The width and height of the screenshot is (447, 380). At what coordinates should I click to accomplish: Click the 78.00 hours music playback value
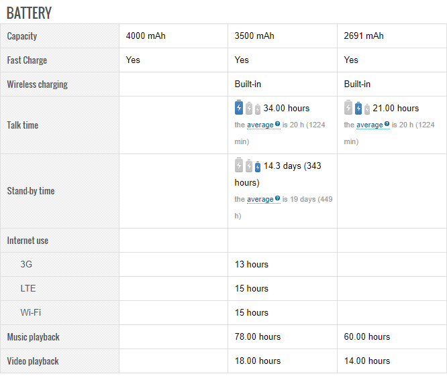pyautogui.click(x=258, y=337)
